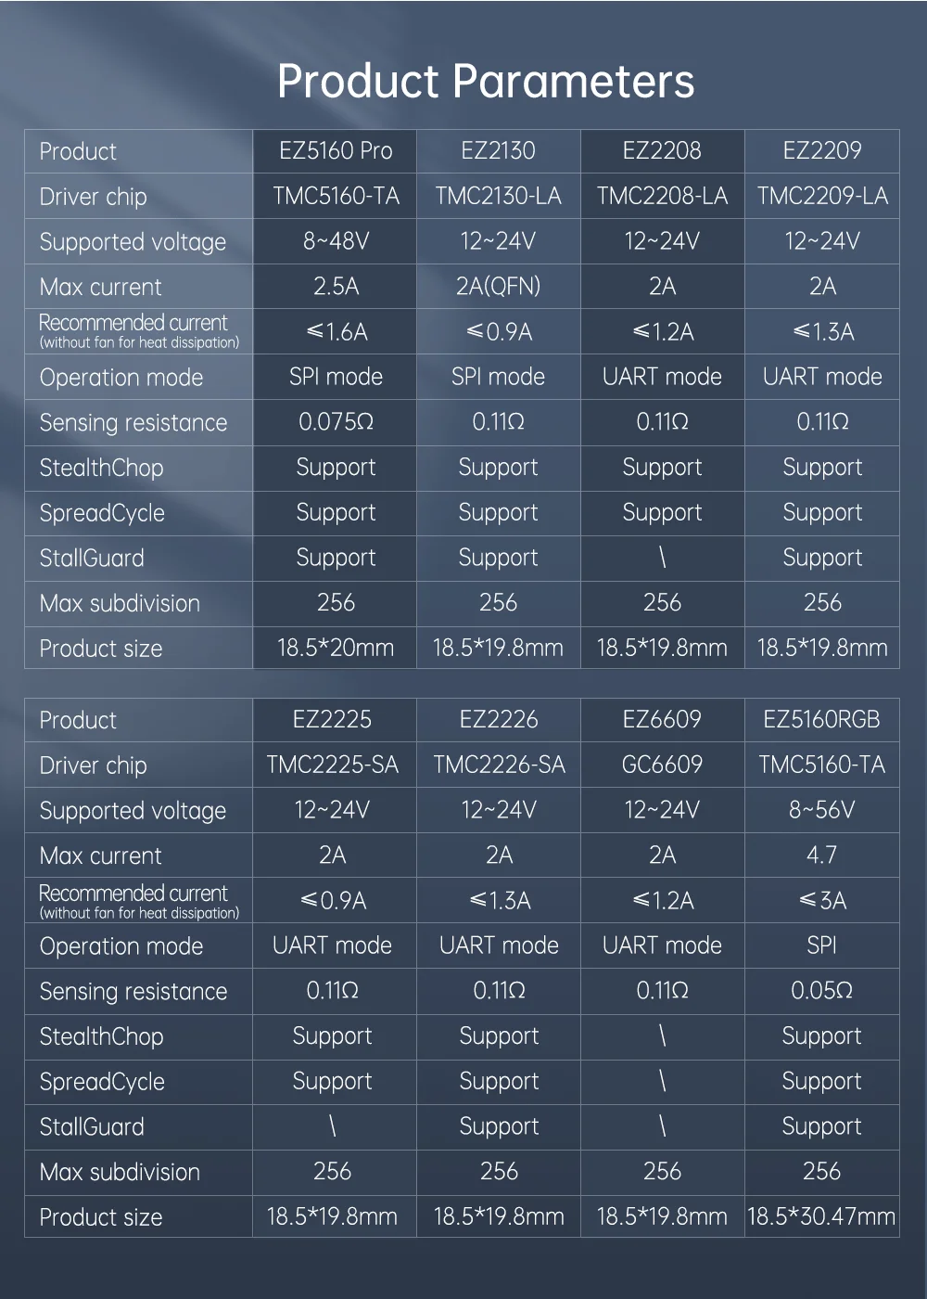Select the 18.5*20mm product size cell

[x=336, y=648]
